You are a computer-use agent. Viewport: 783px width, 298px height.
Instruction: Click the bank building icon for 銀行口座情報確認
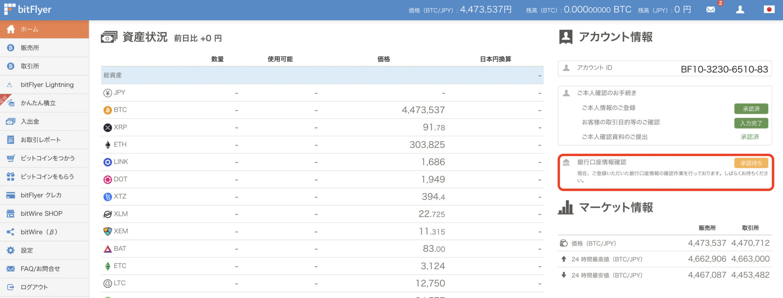[566, 163]
